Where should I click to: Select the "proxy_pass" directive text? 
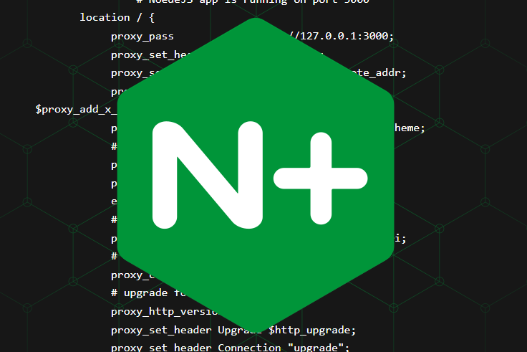(x=142, y=37)
